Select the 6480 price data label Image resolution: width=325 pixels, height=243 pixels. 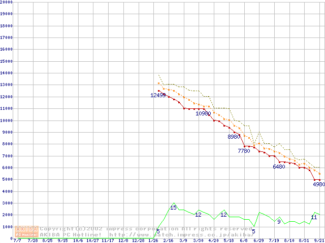pyautogui.click(x=279, y=167)
